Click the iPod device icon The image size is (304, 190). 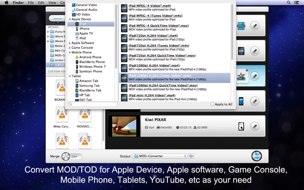pos(77,38)
